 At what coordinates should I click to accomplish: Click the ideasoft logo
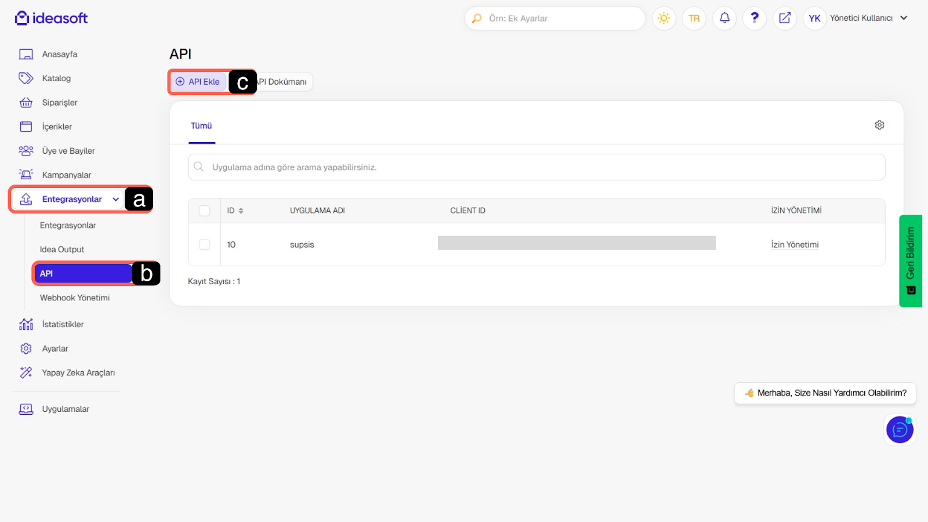coord(52,19)
